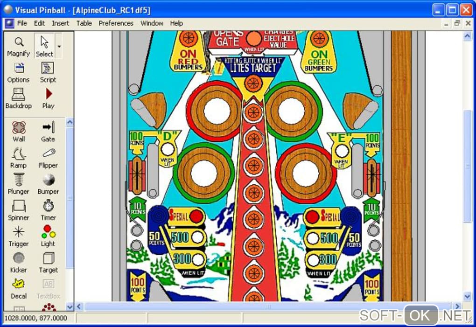The width and height of the screenshot is (476, 327).
Task: Open the Insert menu
Action: [x=60, y=23]
